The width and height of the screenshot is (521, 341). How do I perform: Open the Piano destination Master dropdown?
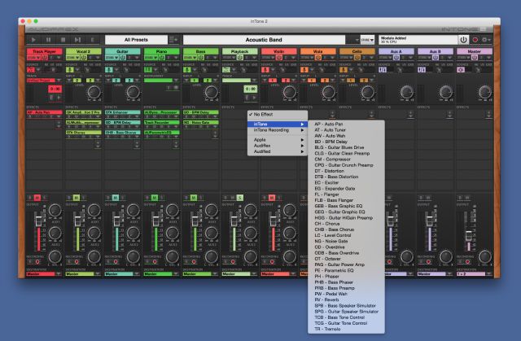click(161, 274)
